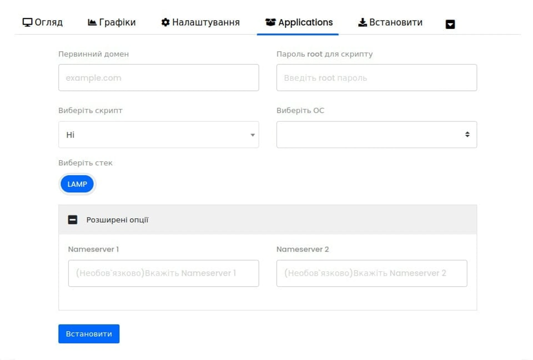Open the Налаштування tab
533x360 pixels.
pyautogui.click(x=200, y=22)
